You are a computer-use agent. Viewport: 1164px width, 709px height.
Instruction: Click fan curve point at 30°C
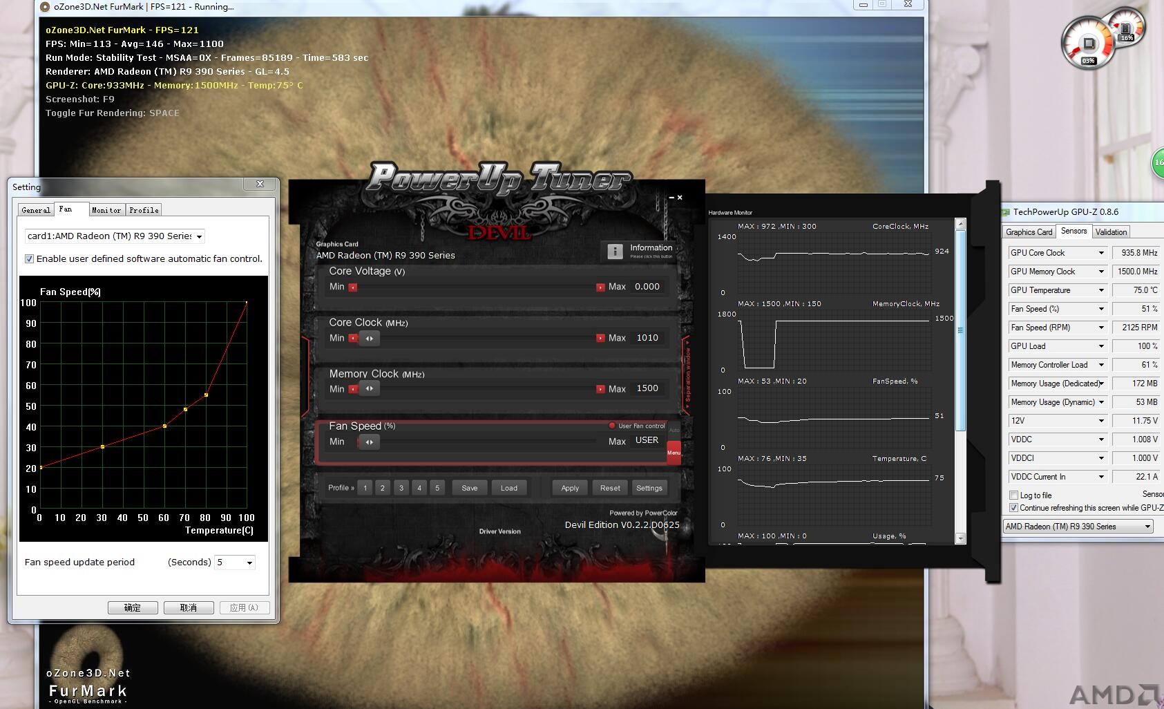point(102,447)
